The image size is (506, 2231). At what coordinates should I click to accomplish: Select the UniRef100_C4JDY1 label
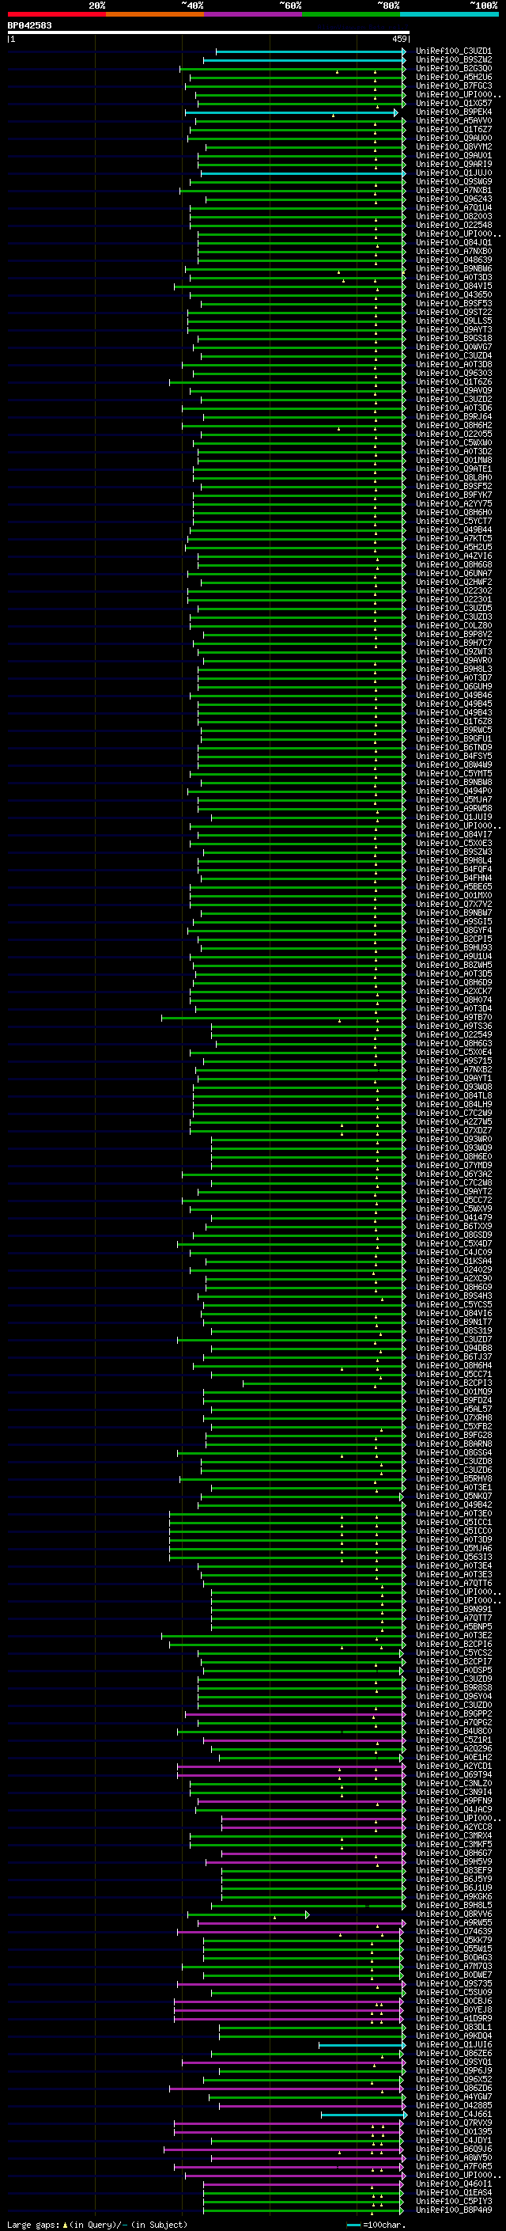pyautogui.click(x=454, y=2140)
